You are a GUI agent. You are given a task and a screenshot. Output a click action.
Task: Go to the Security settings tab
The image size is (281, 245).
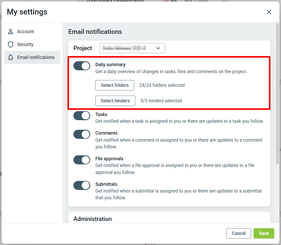click(x=25, y=44)
